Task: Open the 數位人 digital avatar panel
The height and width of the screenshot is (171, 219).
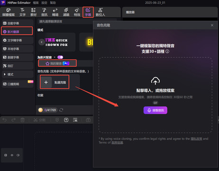Action: [100, 12]
